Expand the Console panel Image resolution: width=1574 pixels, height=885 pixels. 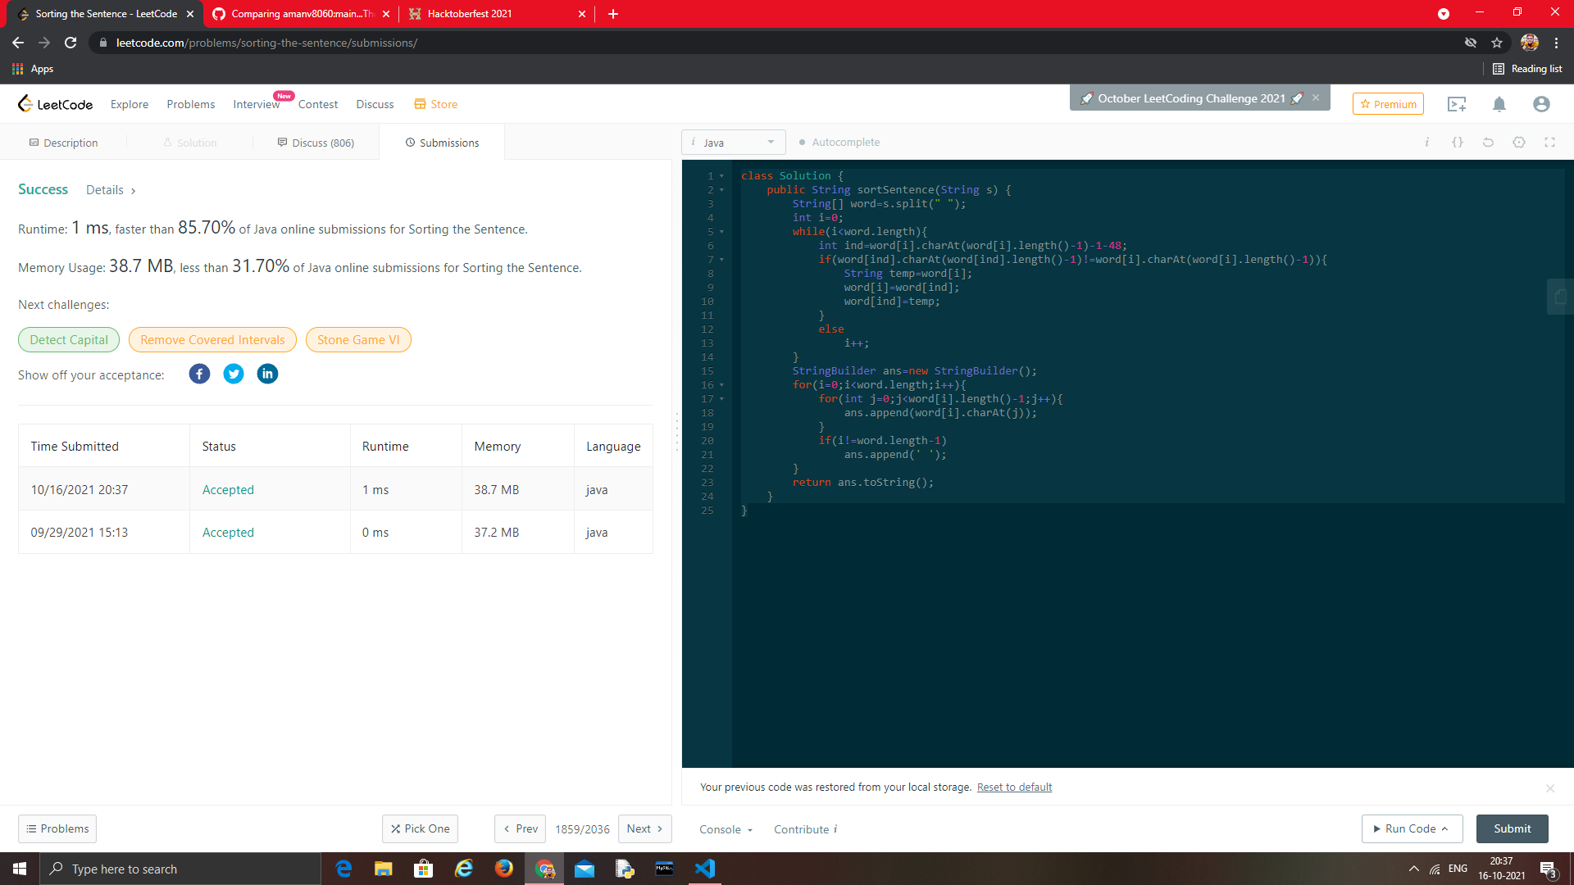point(726,829)
